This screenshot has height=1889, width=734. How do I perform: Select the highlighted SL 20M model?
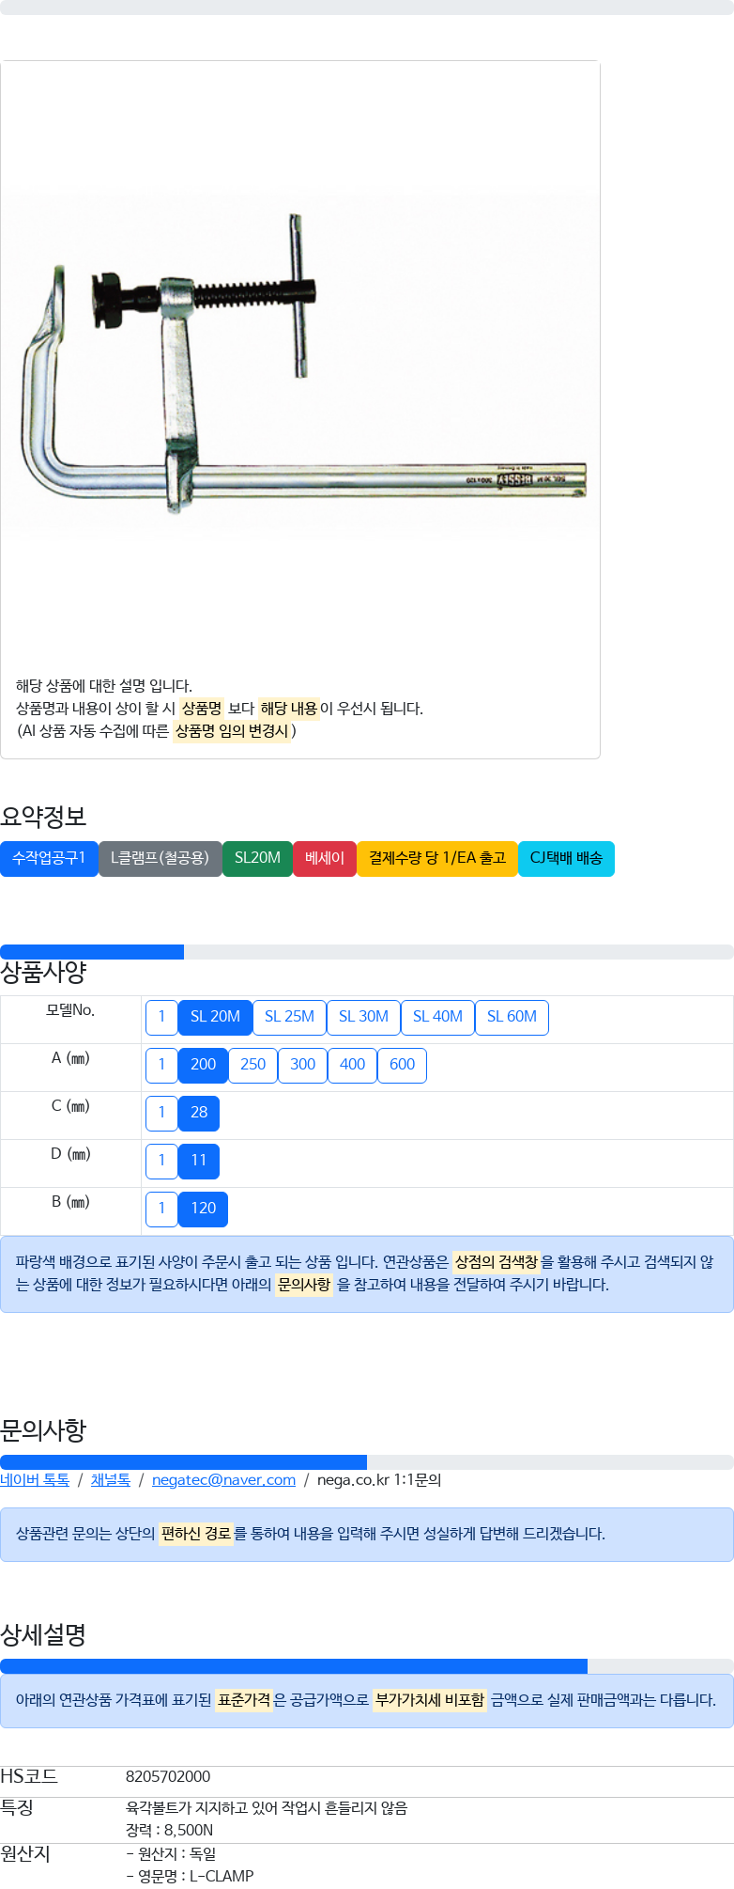tap(215, 1017)
